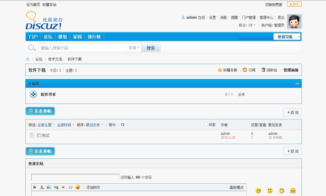The width and height of the screenshot is (326, 196).
Task: Check the checkbox beside thread 测试
Action: [x=39, y=135]
